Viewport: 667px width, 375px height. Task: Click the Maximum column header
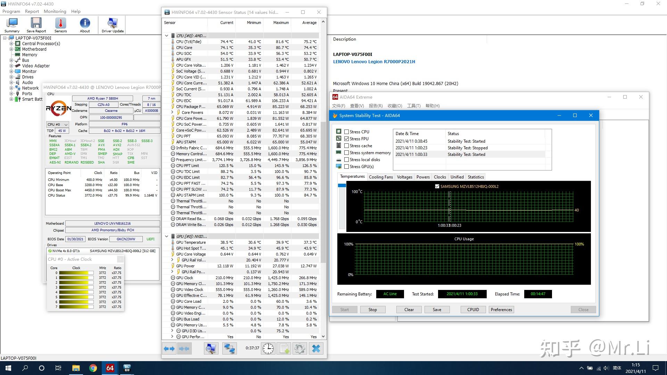pos(281,23)
